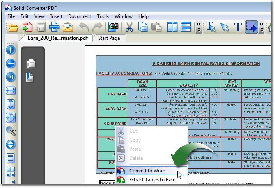Click the Zoom Out minus button
The width and height of the screenshot is (275, 188).
(x=11, y=63)
